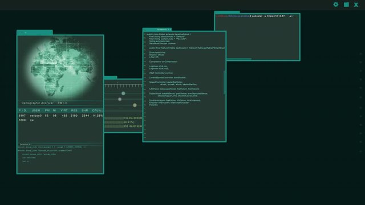Sort by the SHR column header

85,110
